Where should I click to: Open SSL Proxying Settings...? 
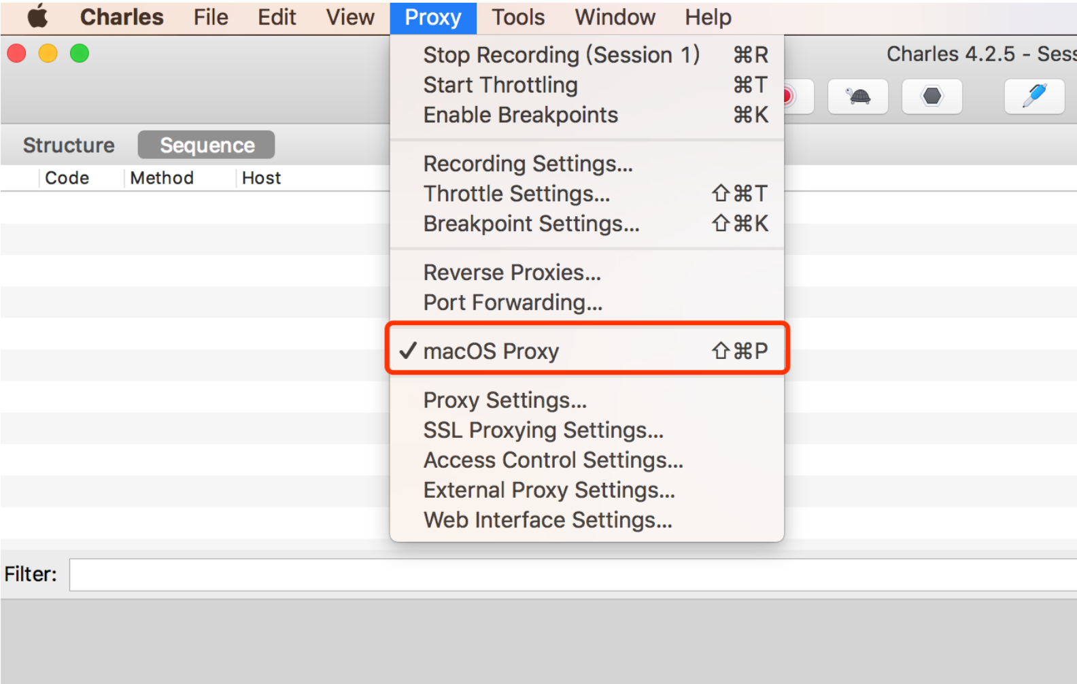click(587, 430)
